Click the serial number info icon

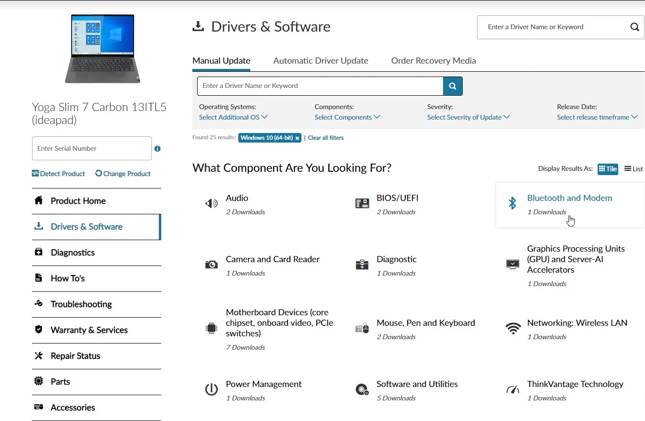coord(157,149)
